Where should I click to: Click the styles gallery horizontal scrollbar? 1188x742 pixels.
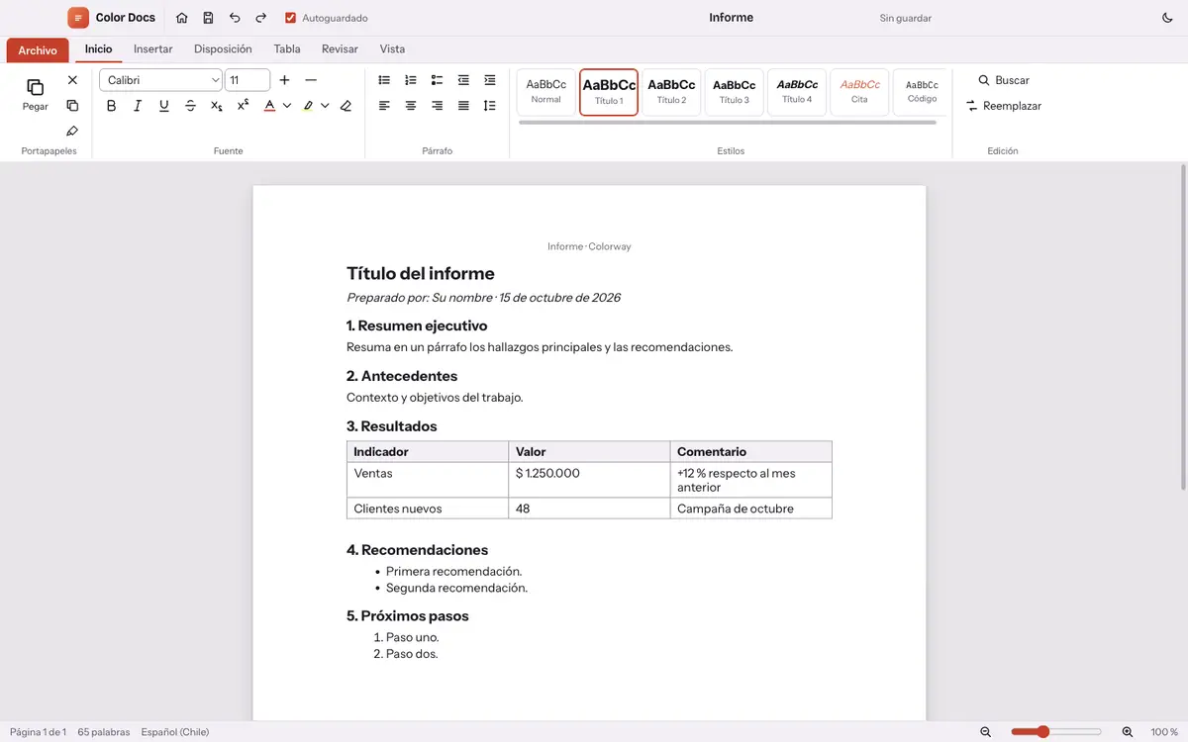tap(727, 123)
